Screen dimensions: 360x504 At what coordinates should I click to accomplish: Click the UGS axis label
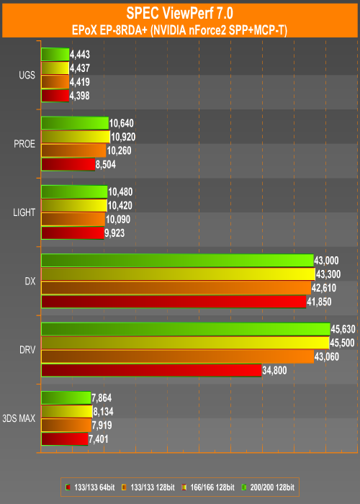27,75
